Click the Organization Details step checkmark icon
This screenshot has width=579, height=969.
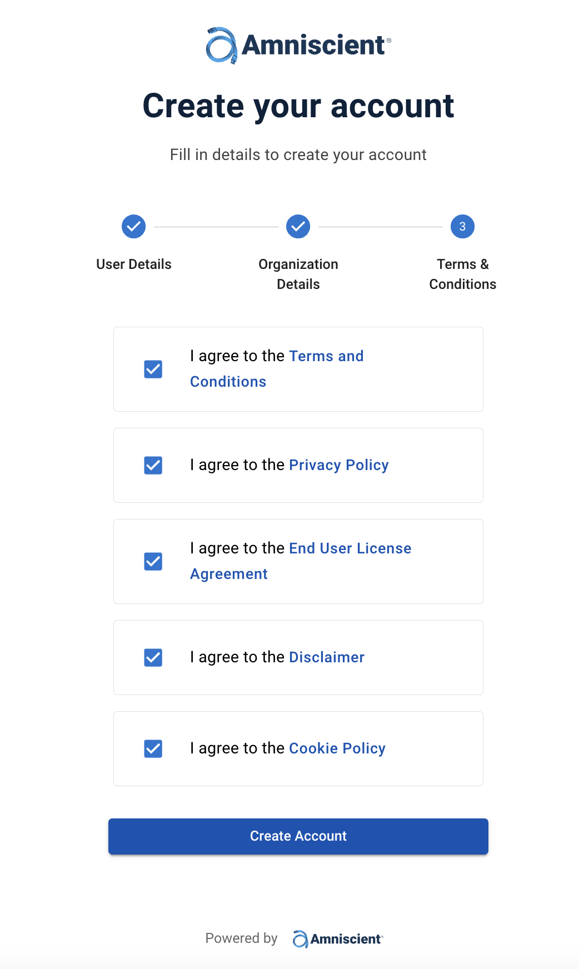click(298, 227)
